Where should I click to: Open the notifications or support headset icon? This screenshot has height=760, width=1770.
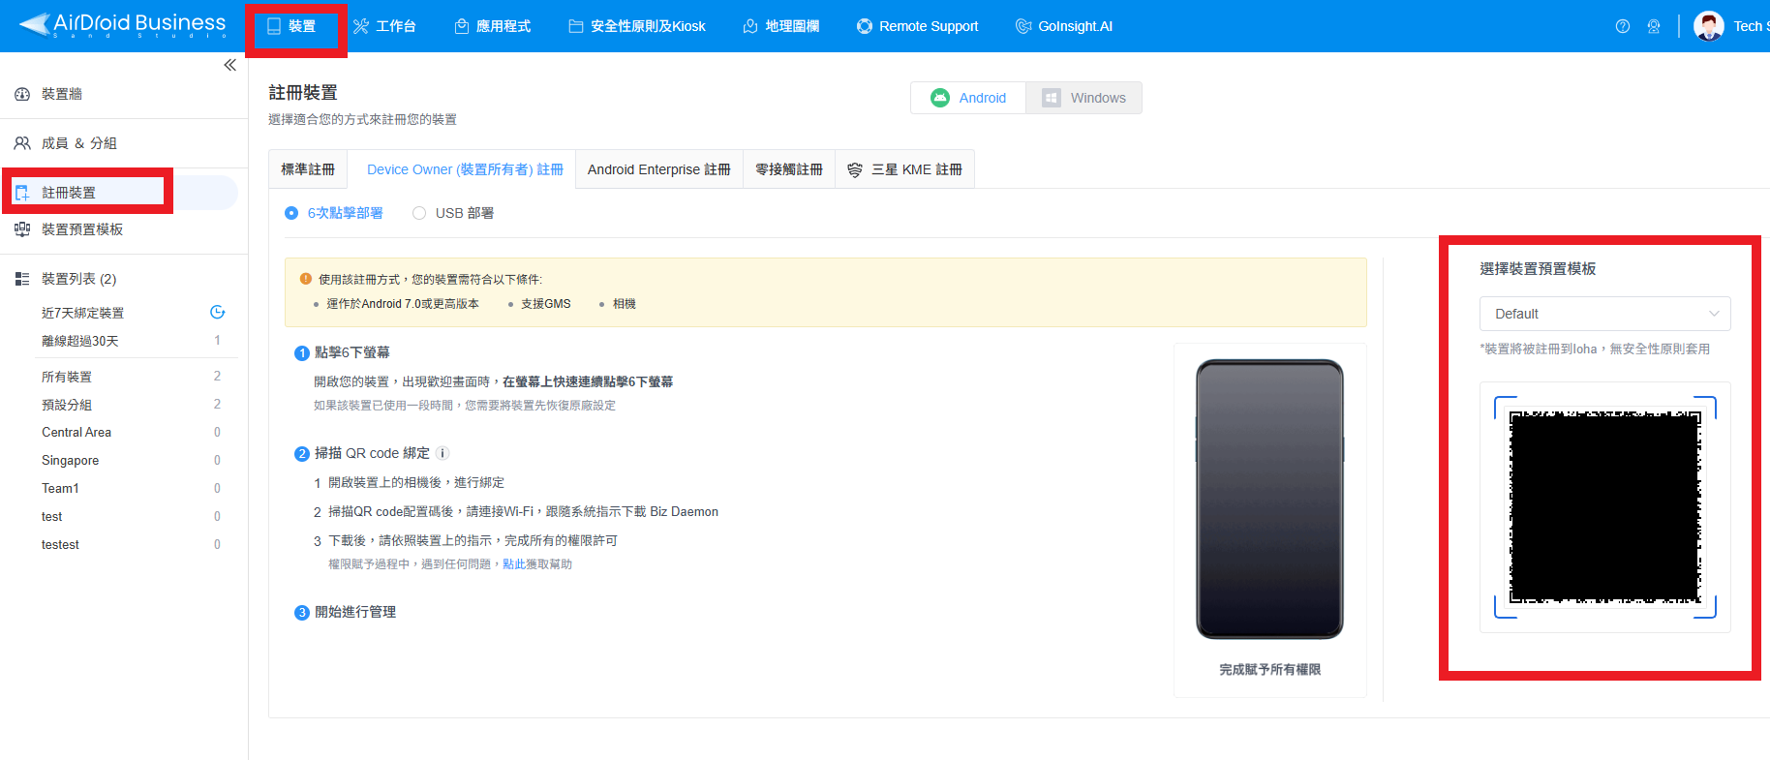pyautogui.click(x=1654, y=26)
